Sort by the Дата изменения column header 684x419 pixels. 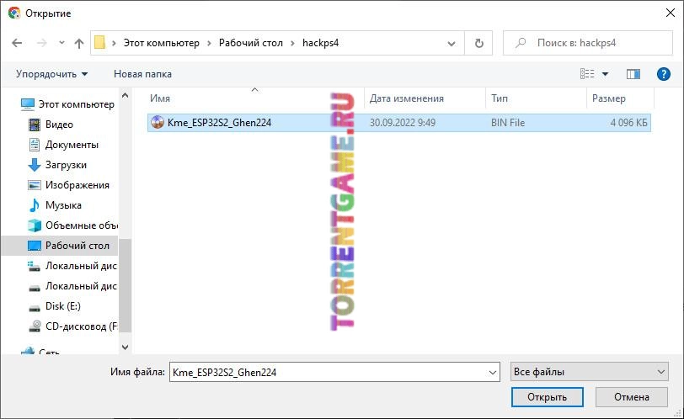tap(406, 98)
